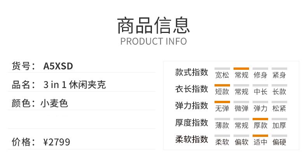Image resolution: width=307 pixels, height=159 pixels.
Task: Select 修身 in the 款式指数 row
Action: [x=260, y=75]
